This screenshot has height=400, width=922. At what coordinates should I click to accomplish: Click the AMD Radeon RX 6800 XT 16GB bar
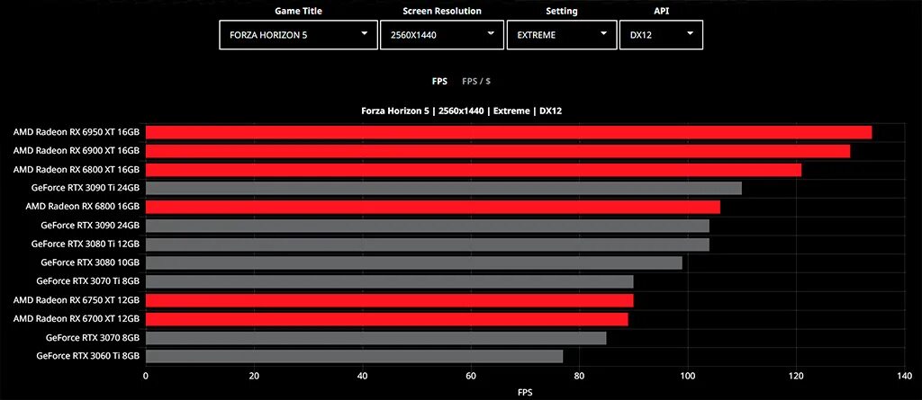(474, 170)
